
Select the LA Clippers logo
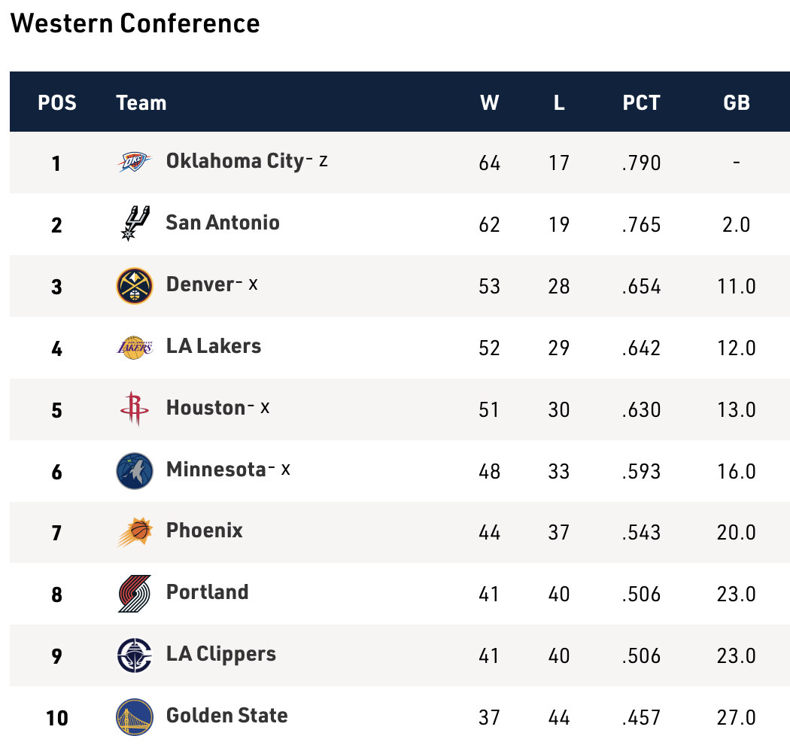pos(135,655)
